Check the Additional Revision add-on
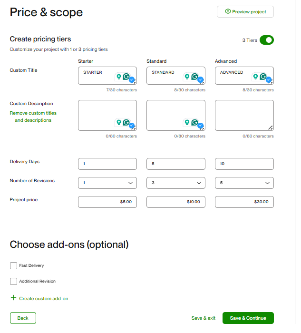The height and width of the screenshot is (333, 301). pyautogui.click(x=13, y=282)
